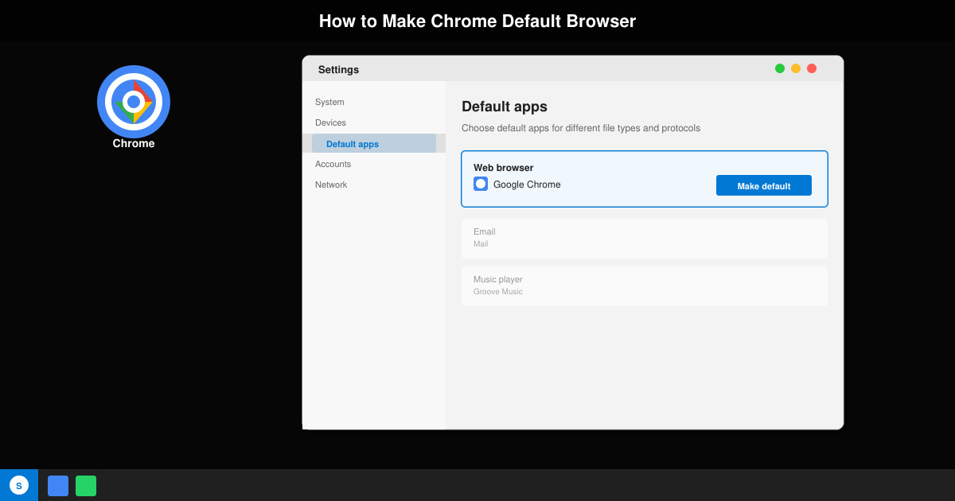This screenshot has height=501, width=955.
Task: Click the Music player default app card
Action: point(645,286)
